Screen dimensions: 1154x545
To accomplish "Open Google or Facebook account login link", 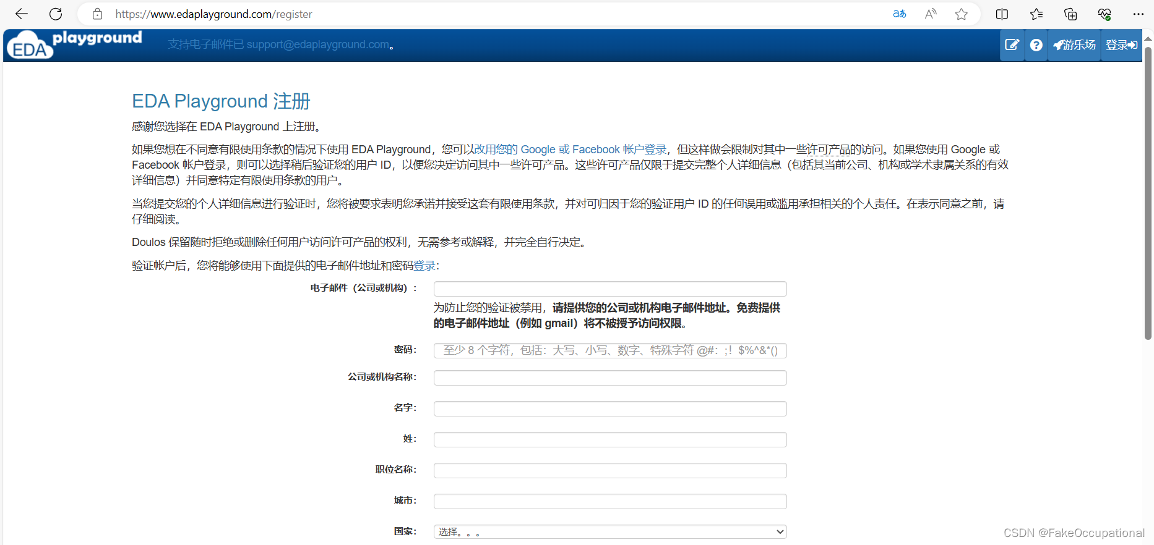I will [x=571, y=150].
